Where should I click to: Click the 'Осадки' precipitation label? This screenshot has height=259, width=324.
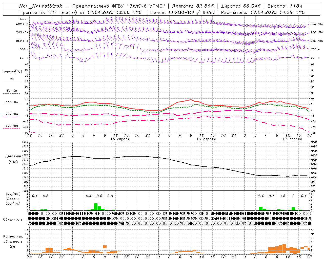click(13, 199)
